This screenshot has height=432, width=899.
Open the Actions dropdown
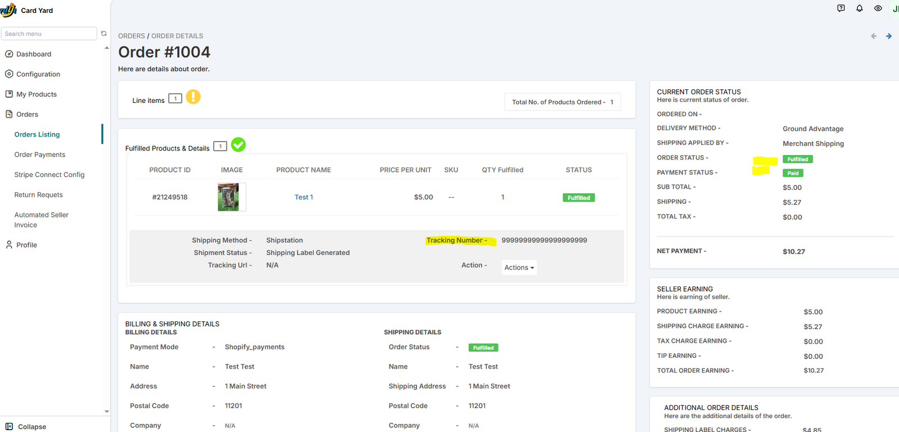click(519, 267)
